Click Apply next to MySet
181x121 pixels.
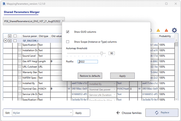[79, 113]
